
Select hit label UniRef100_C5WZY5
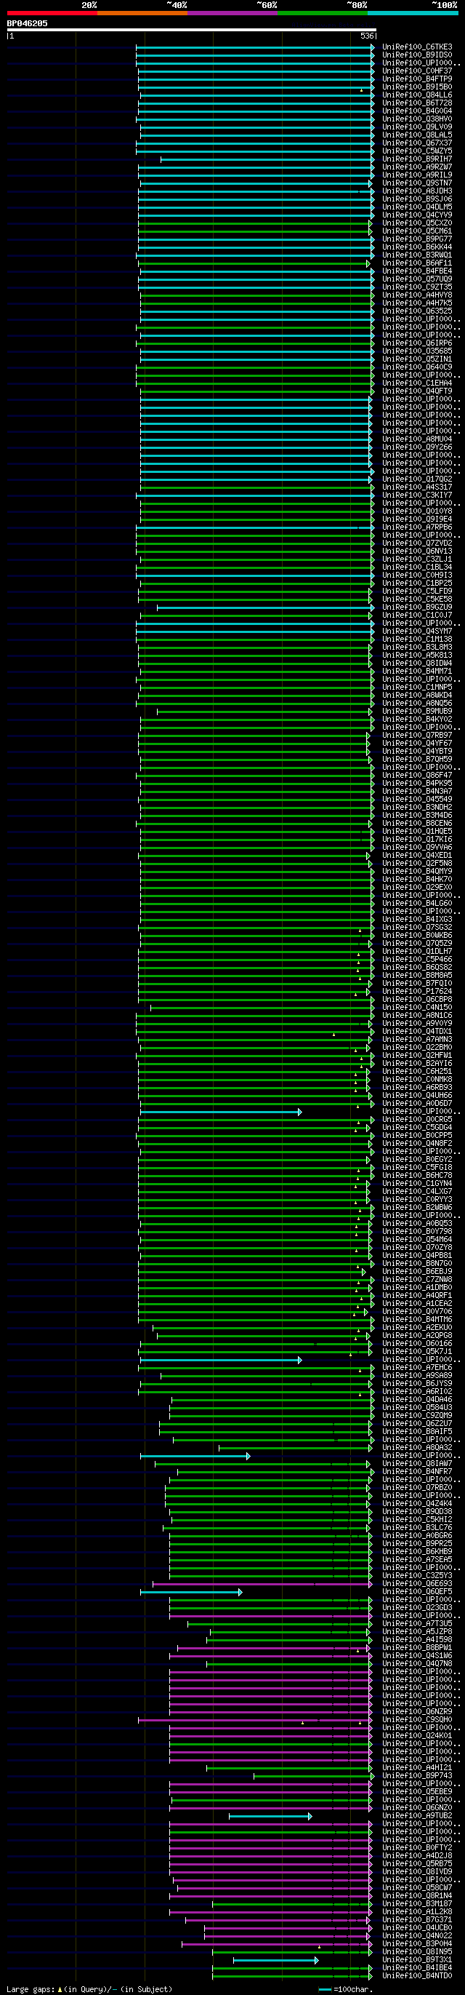[x=417, y=151]
